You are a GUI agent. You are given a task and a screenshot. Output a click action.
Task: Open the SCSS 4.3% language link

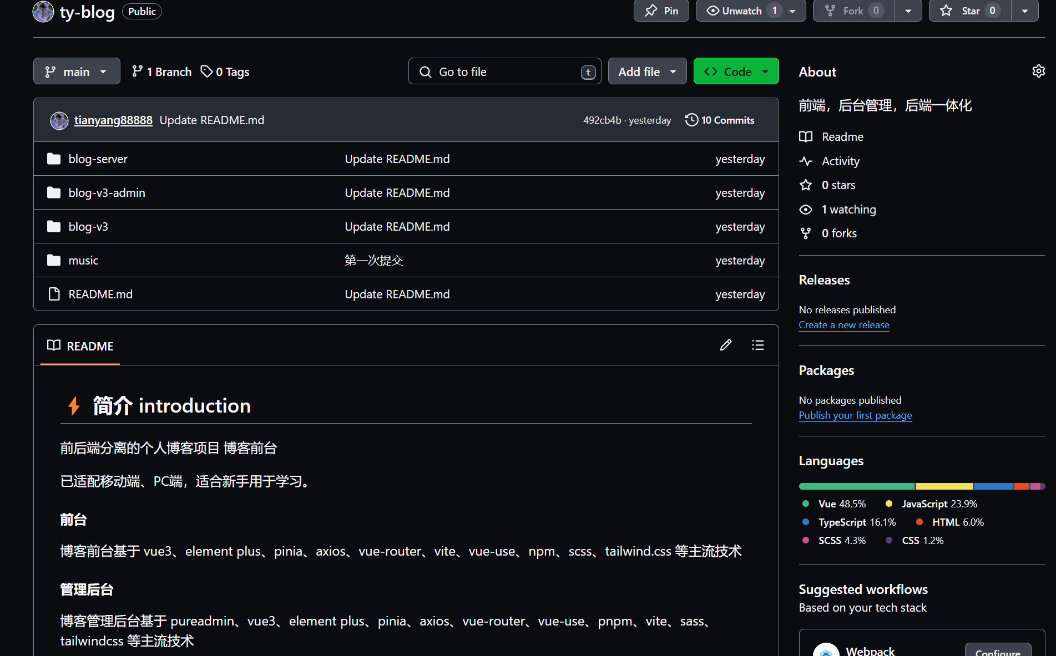click(834, 541)
